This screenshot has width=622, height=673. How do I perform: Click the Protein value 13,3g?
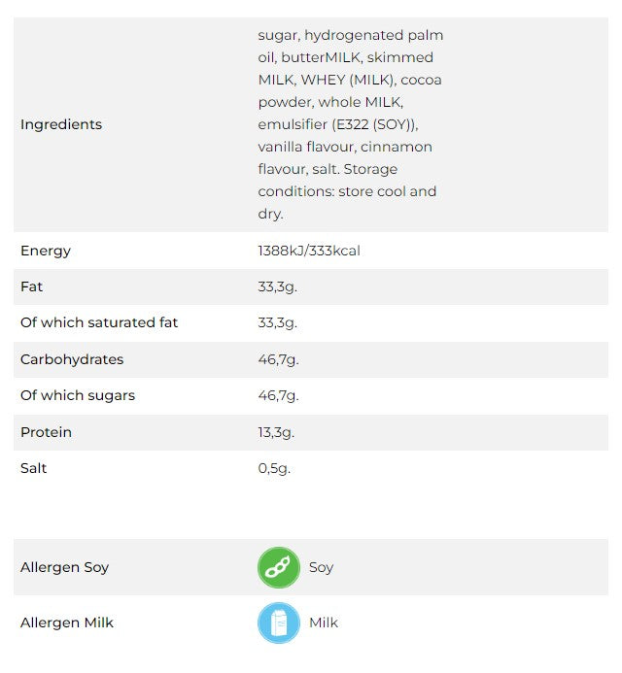pyautogui.click(x=278, y=432)
